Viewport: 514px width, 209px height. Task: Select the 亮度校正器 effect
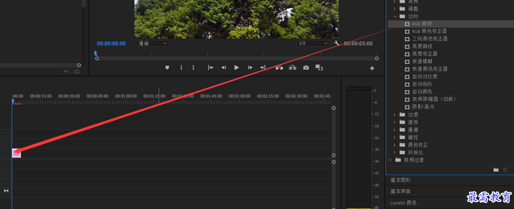coord(425,54)
